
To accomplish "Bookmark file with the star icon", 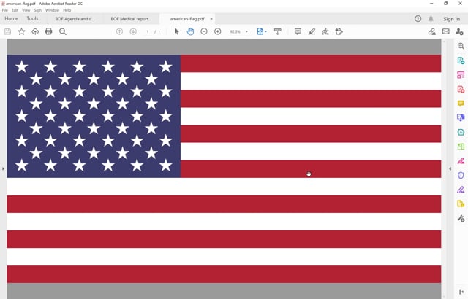I will [x=21, y=31].
